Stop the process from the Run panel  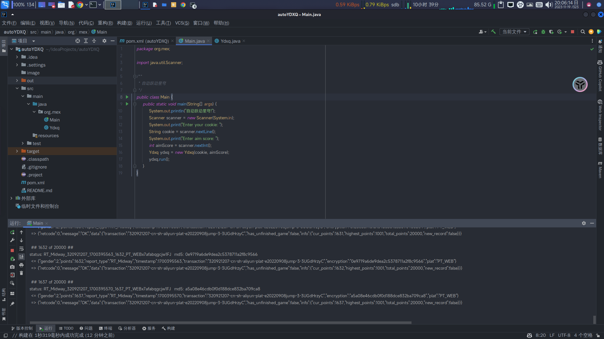point(12,250)
